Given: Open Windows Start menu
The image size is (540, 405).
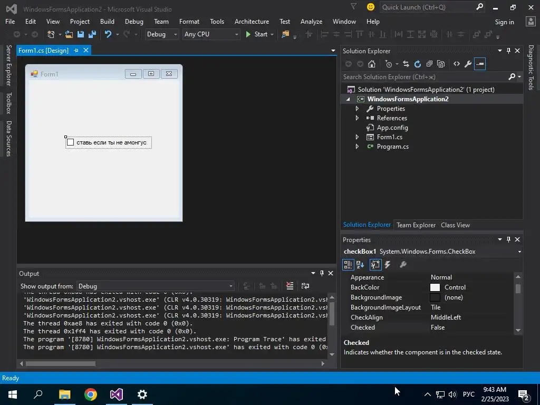Looking at the screenshot, I should 13,394.
